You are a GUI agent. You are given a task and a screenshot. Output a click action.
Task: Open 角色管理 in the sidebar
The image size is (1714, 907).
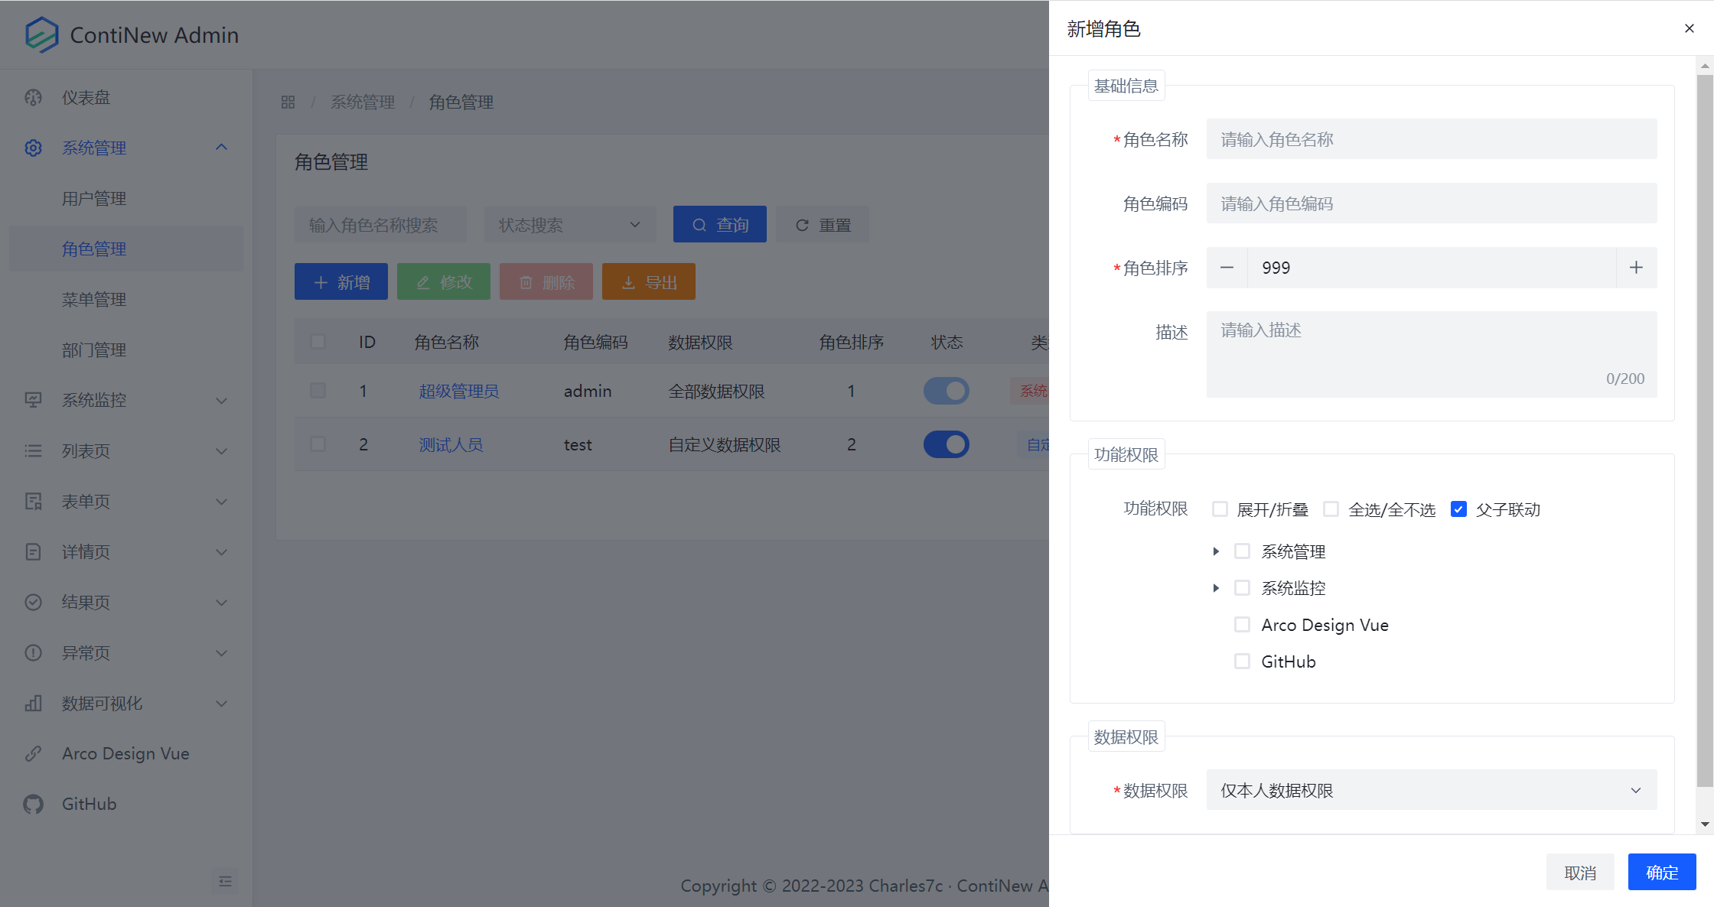[126, 249]
